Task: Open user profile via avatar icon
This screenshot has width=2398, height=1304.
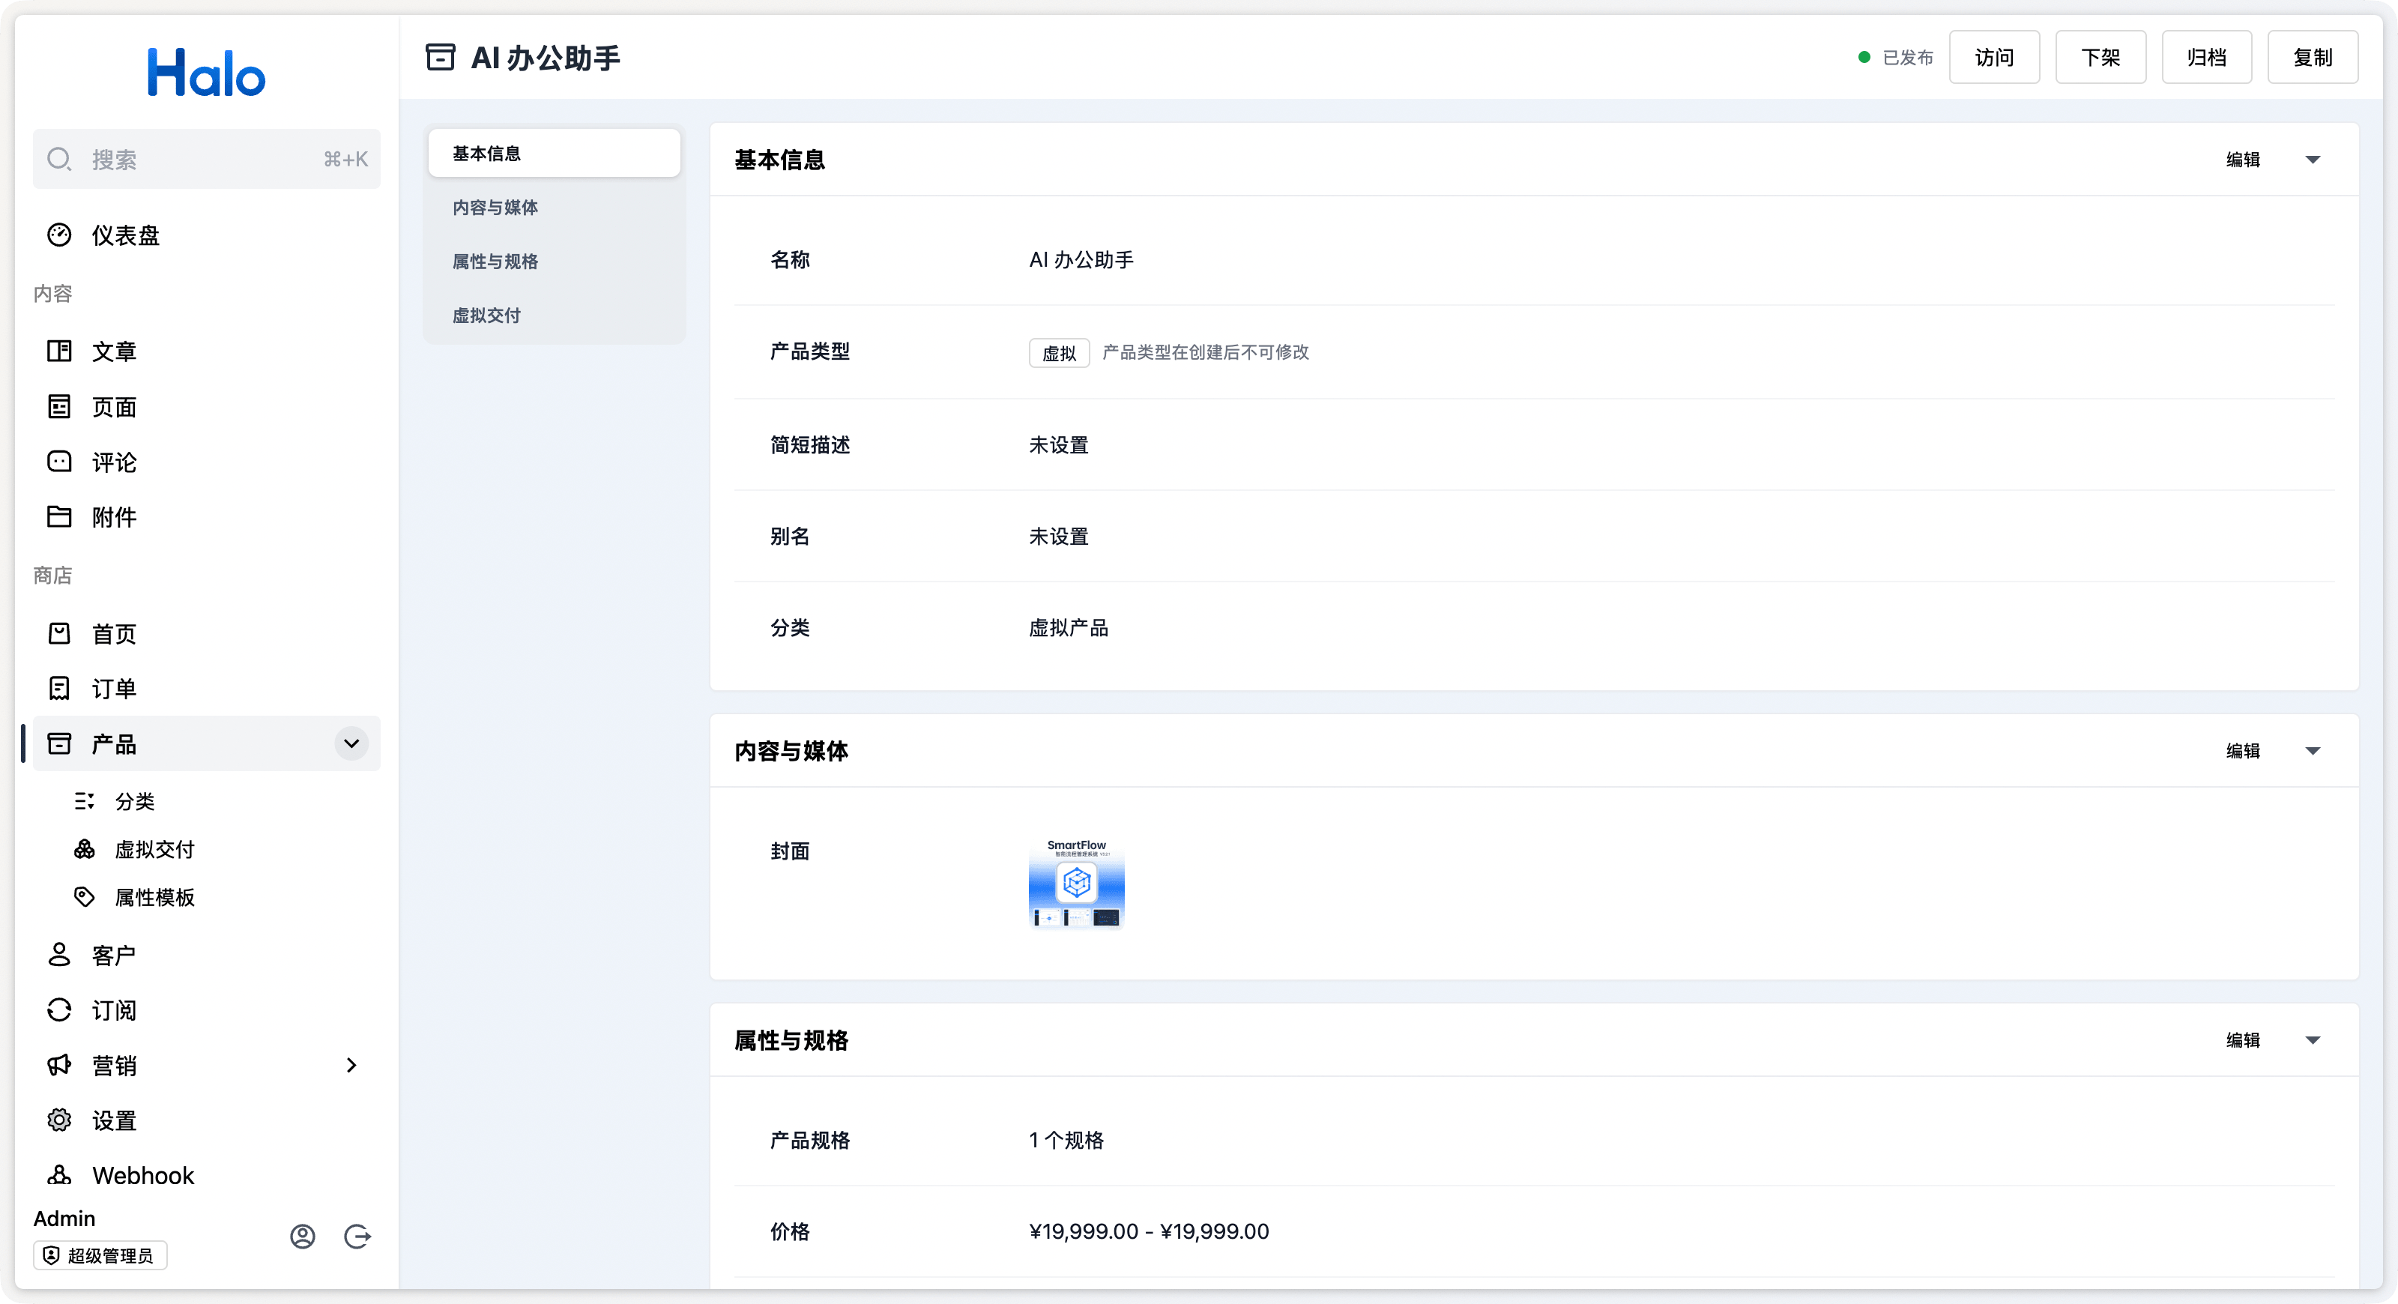Action: pos(303,1236)
